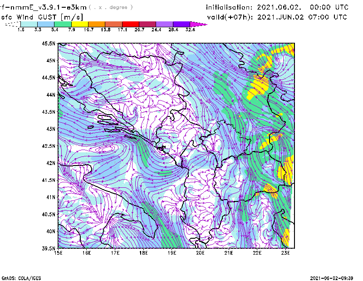Click the dashed white arrow at legend start
363x281 pixels.
point(13,24)
